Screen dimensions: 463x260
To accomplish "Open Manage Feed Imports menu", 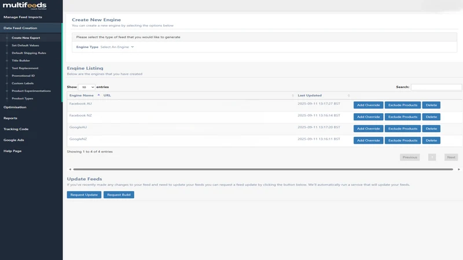I will click(23, 17).
